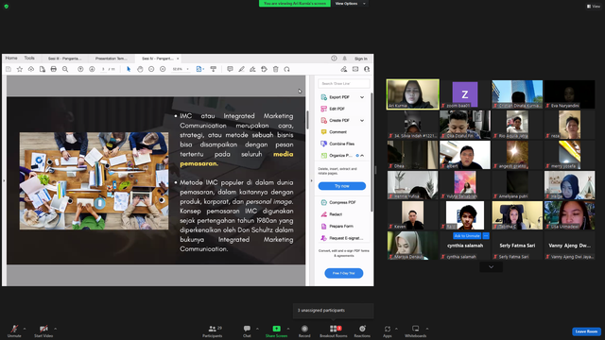The height and width of the screenshot is (340, 605).
Task: Open Whiteboards
Action: click(x=416, y=331)
